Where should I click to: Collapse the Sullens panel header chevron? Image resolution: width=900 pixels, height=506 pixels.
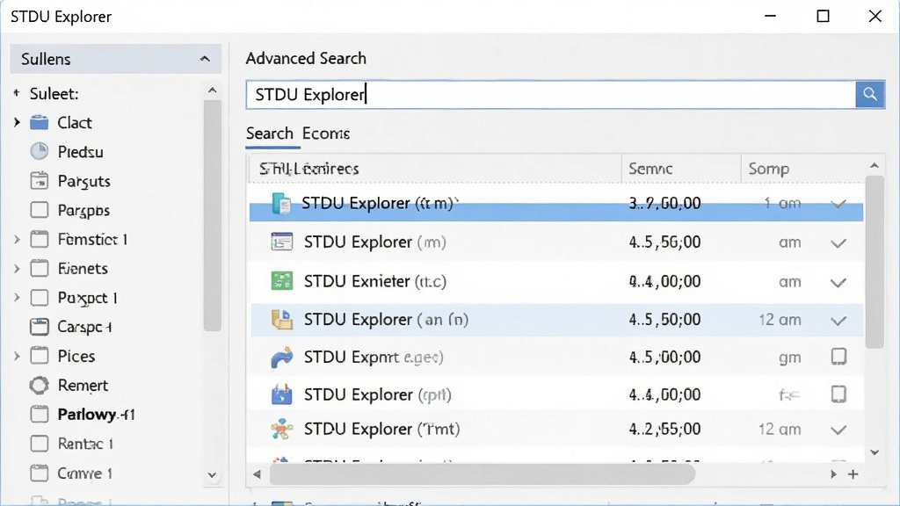205,59
